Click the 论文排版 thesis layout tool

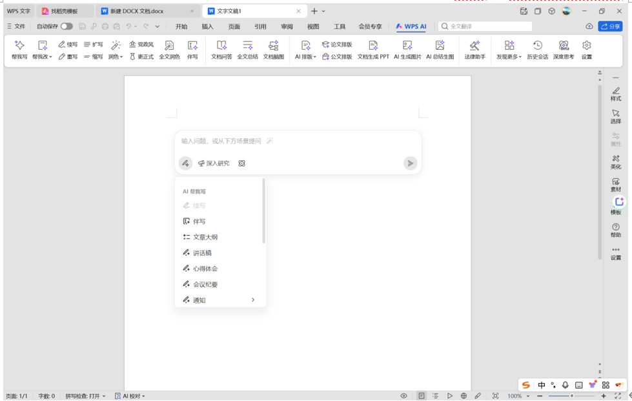[337, 45]
